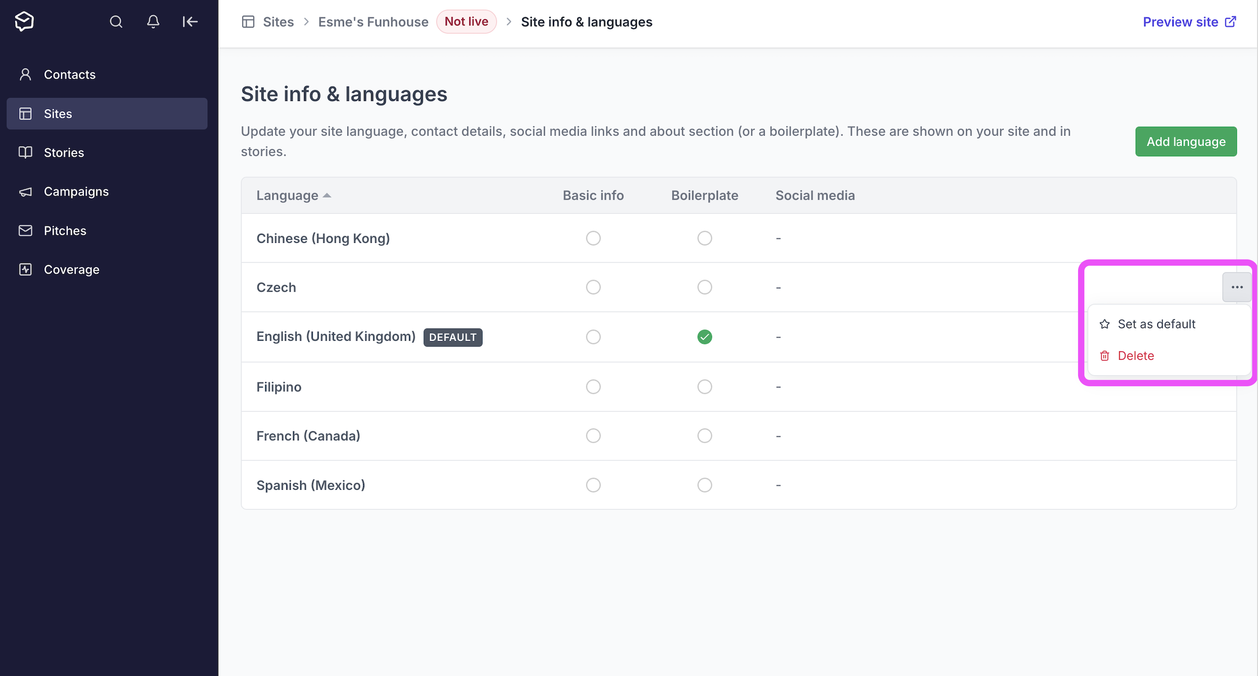
Task: Sort by Language column arrow
Action: 327,196
